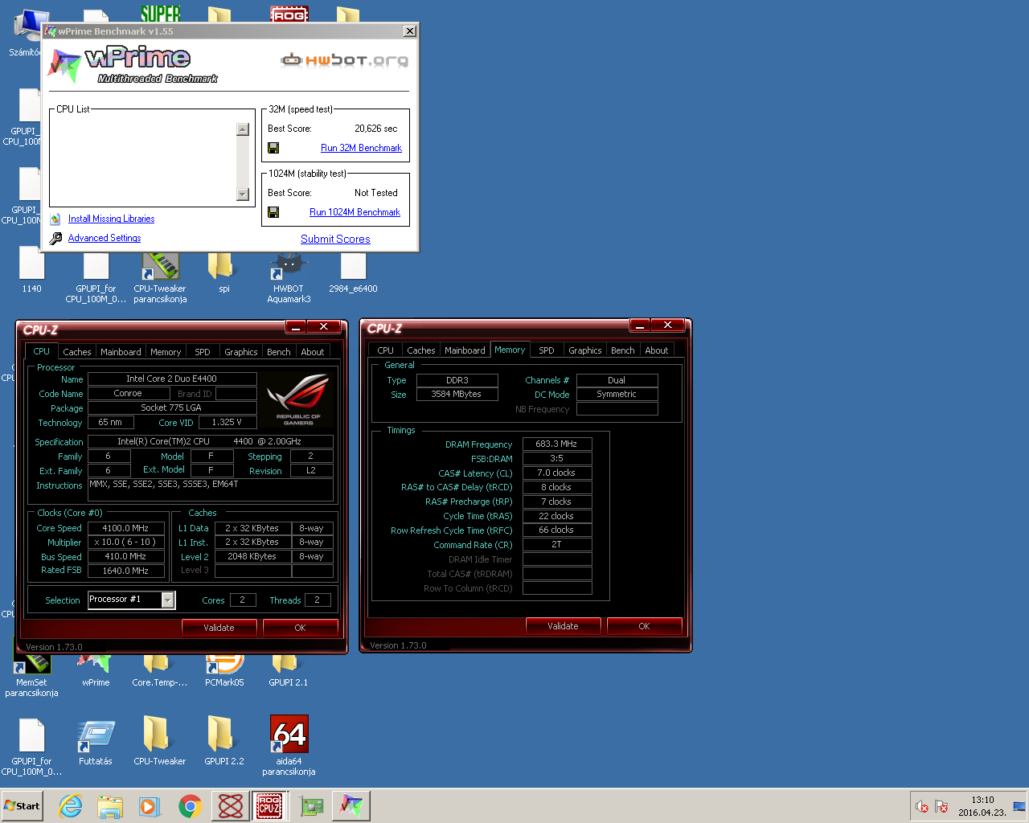Open Mainboard tab in left CPU-Z window
This screenshot has height=823, width=1029.
coord(121,352)
